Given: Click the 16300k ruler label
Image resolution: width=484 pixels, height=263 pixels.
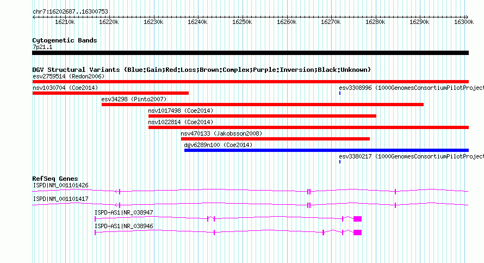Looking at the screenshot, I should 464,22.
